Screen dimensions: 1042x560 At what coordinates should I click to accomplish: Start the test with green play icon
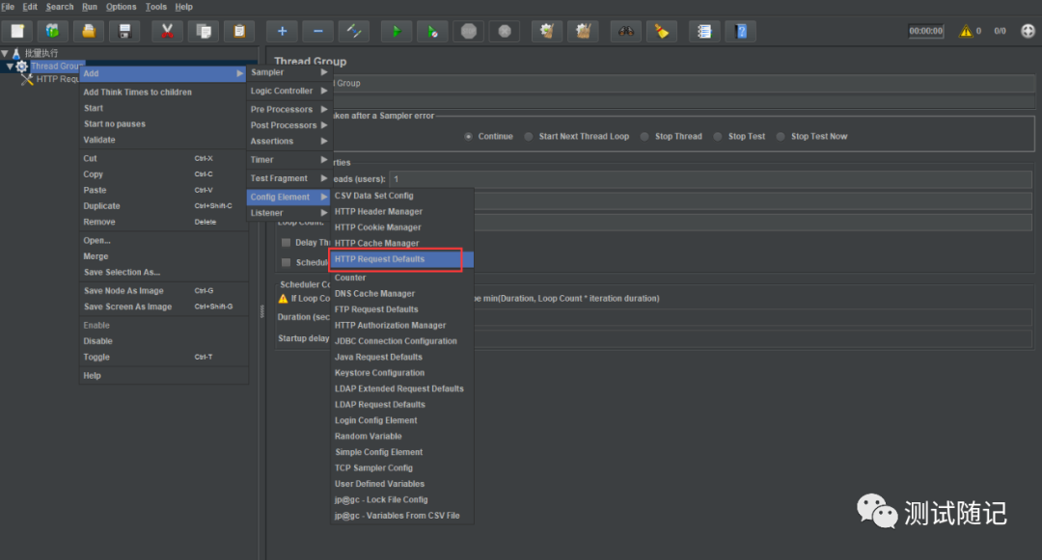[x=396, y=31]
